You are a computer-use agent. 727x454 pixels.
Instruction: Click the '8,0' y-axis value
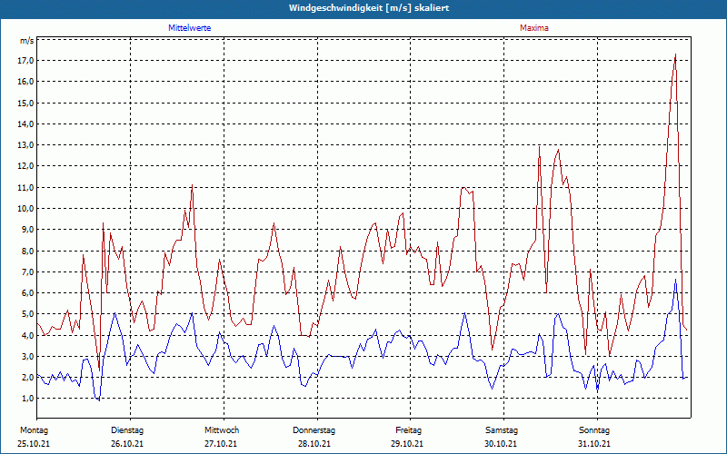[27, 251]
